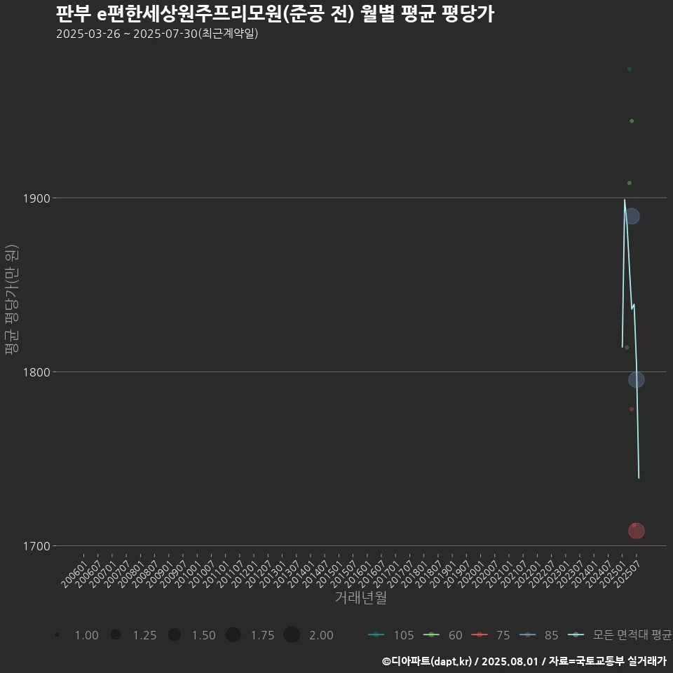
Task: Click the 1.00 size legend dot
Action: (57, 634)
